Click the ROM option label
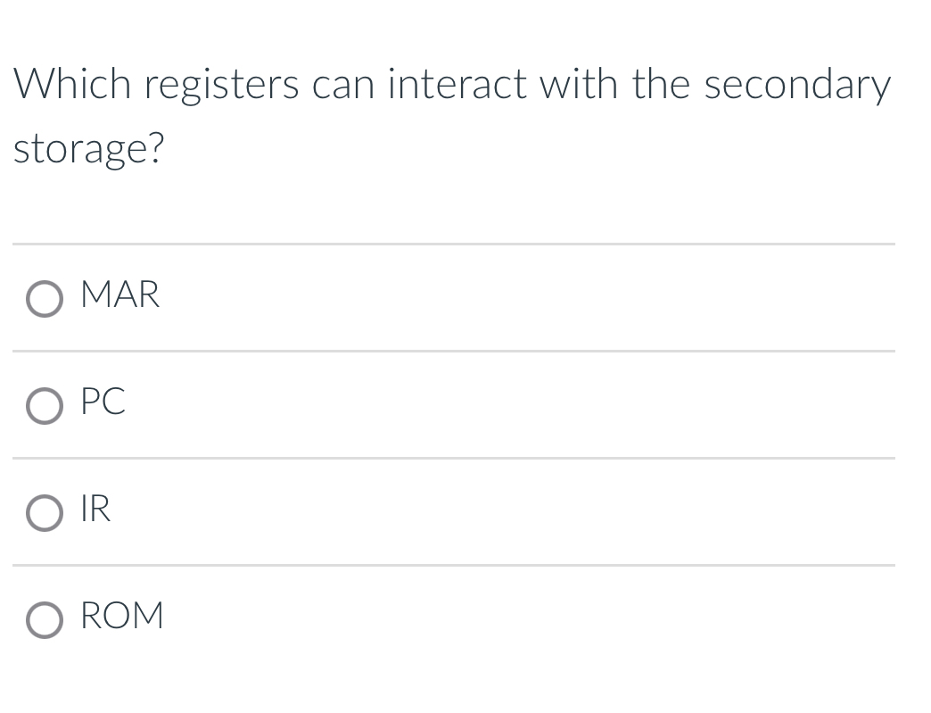Viewport: 931px width, 713px height. [x=121, y=615]
